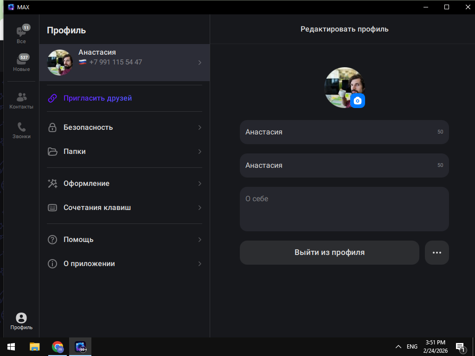Open О приложении menu item
Viewport: 475px width, 356px height.
(124, 264)
